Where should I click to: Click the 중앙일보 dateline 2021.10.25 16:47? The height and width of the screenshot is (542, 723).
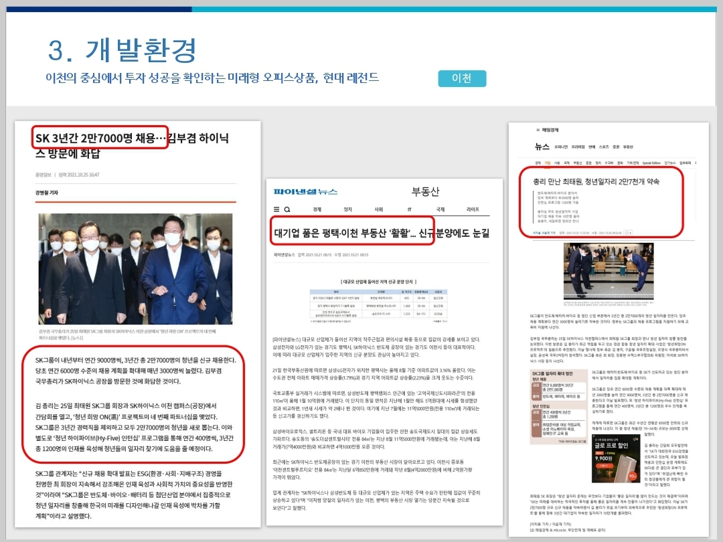tap(68, 175)
